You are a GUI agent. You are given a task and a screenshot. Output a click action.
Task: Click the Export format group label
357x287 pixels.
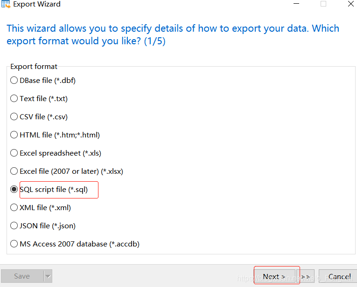click(x=34, y=67)
